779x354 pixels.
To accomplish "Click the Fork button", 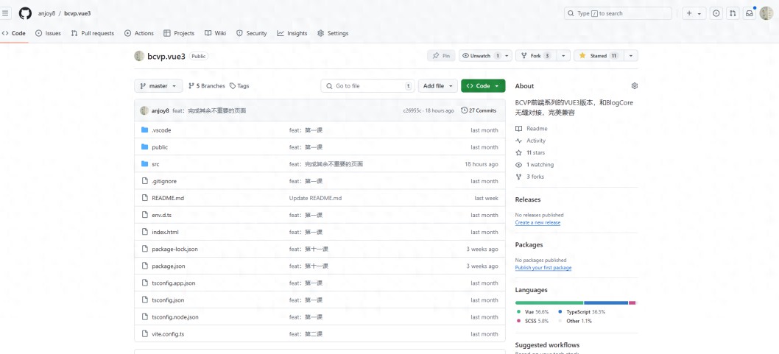I will [x=535, y=56].
